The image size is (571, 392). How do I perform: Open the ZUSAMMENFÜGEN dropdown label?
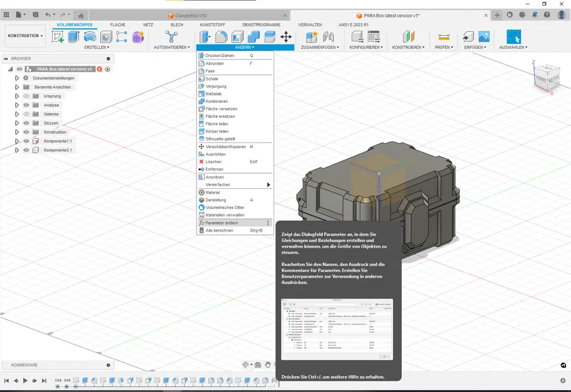coord(319,47)
